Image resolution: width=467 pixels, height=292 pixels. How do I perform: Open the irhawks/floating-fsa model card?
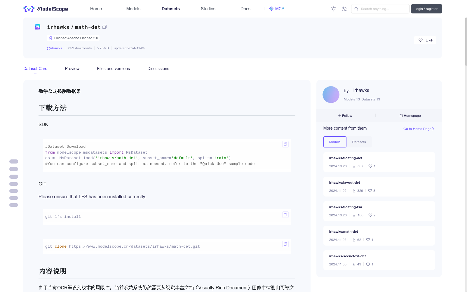(x=379, y=211)
